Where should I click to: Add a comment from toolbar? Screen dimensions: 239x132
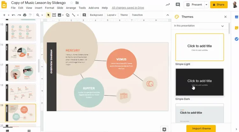(84, 15)
